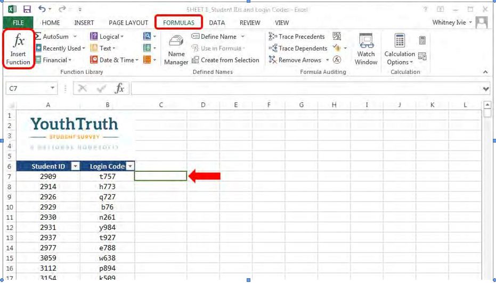Image resolution: width=496 pixels, height=283 pixels.
Task: Click the Calculate Now calculator icon
Action: pyautogui.click(x=422, y=40)
